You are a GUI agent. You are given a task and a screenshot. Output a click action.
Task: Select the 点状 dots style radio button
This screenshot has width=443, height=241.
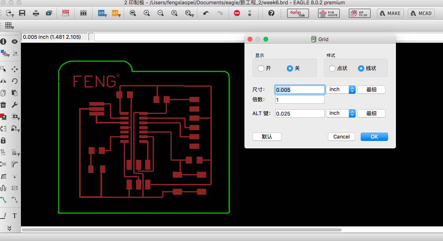point(332,68)
